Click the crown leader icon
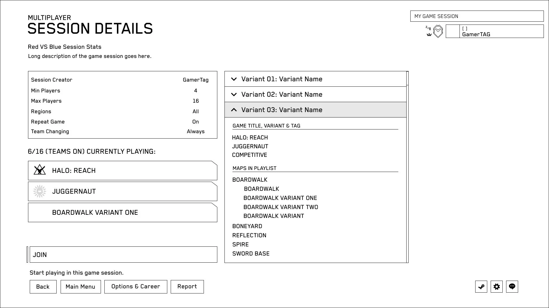The height and width of the screenshot is (308, 549). [429, 35]
